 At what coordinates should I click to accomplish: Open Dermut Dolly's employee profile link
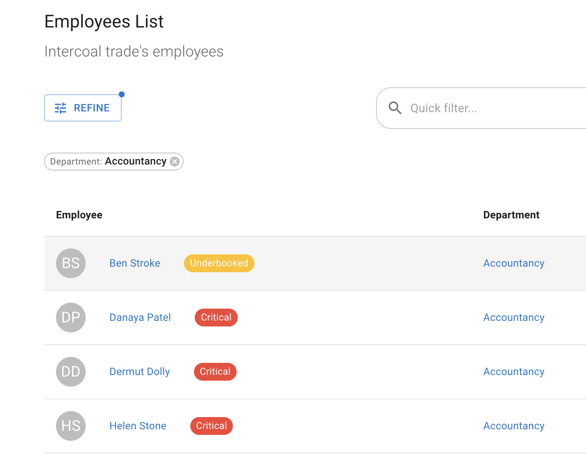pos(140,372)
